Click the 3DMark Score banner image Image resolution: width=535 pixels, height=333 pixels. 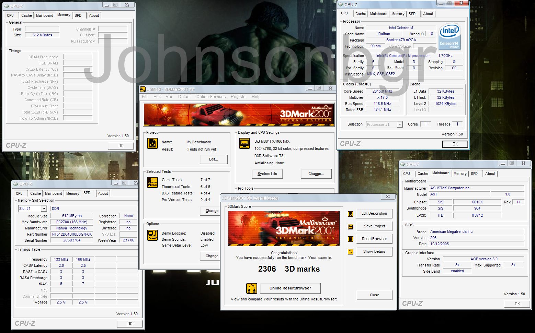(284, 228)
